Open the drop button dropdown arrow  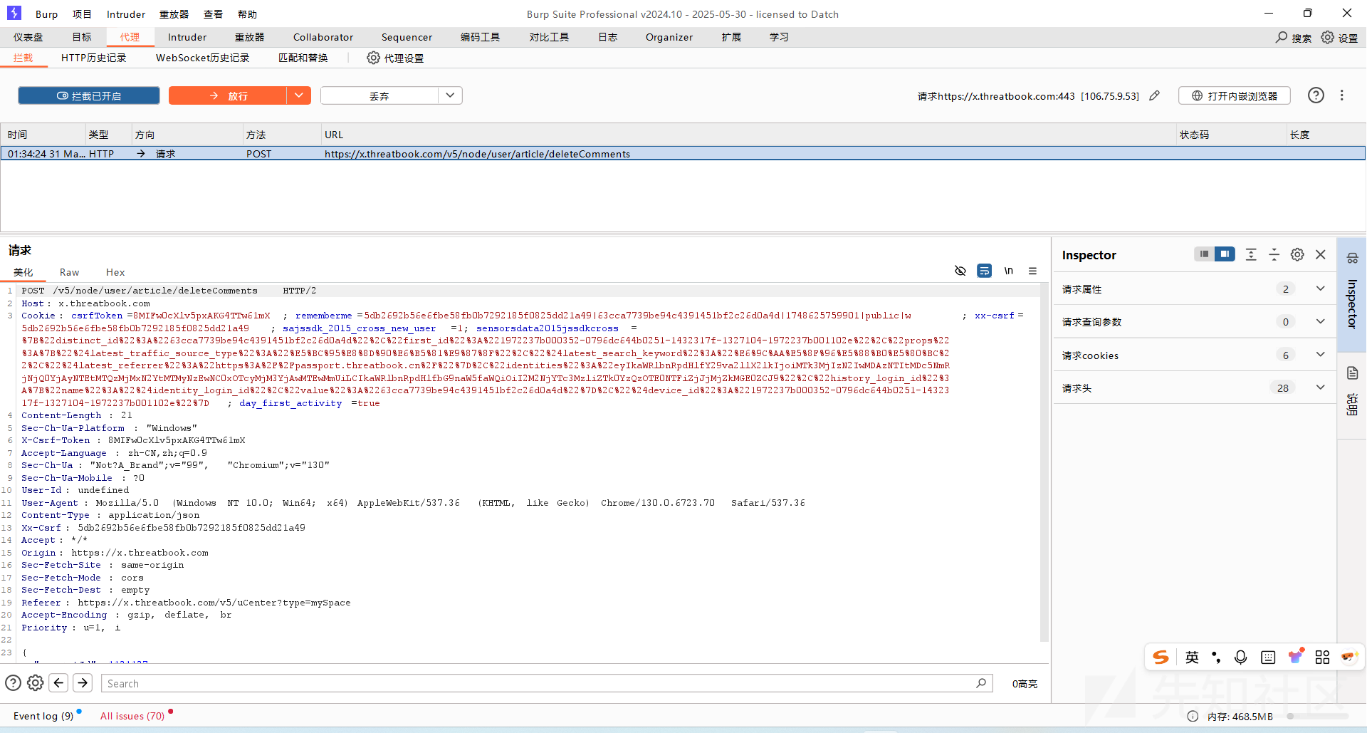pyautogui.click(x=450, y=95)
